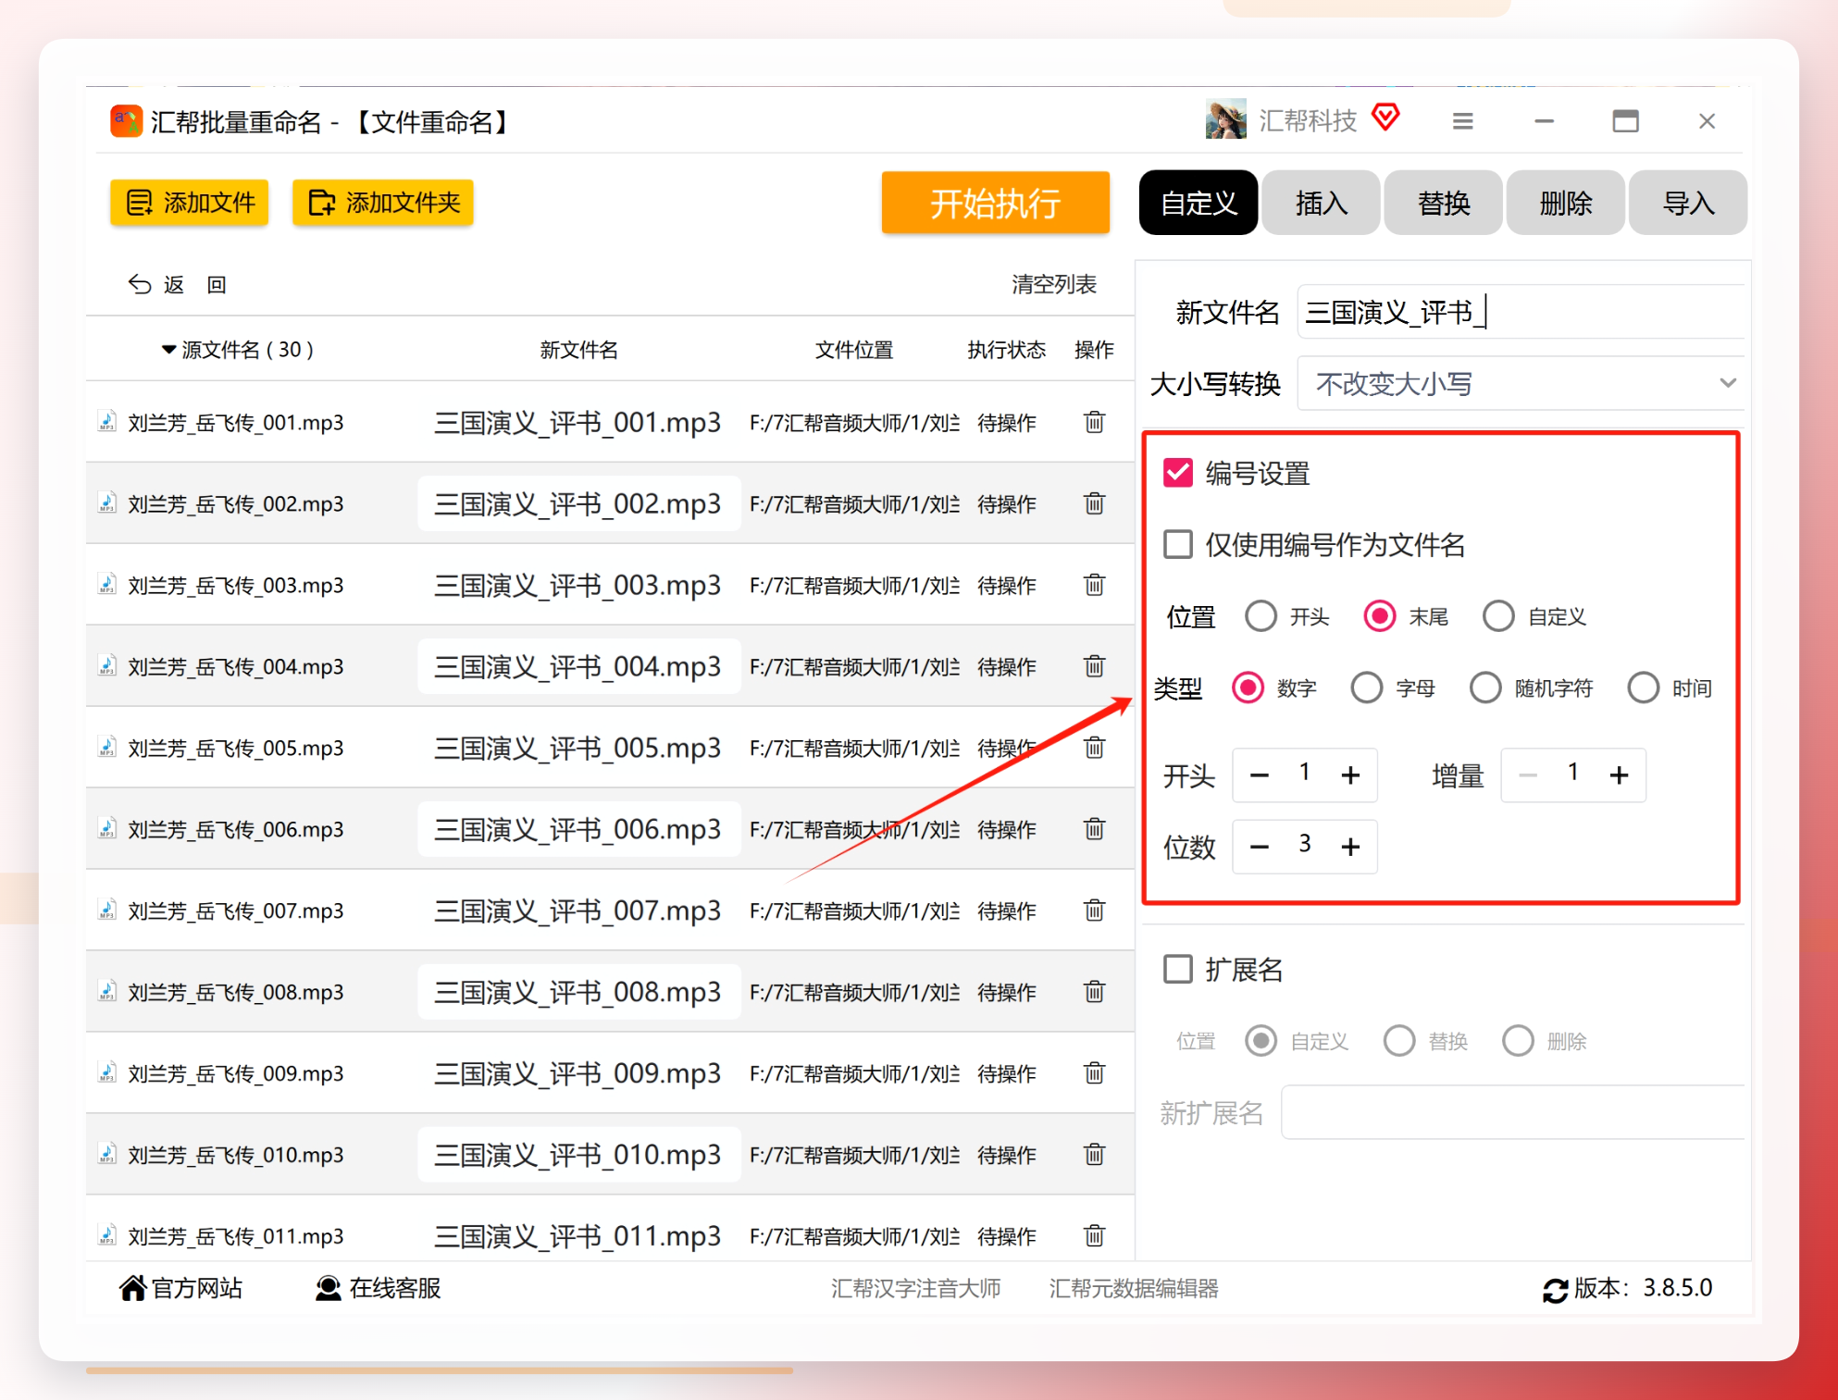This screenshot has width=1838, height=1400.
Task: Remove 刘兰芳_岳飞传_008.mp3 via its trash icon
Action: (1094, 992)
